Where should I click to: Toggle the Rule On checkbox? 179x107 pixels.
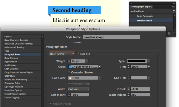(x=78, y=54)
